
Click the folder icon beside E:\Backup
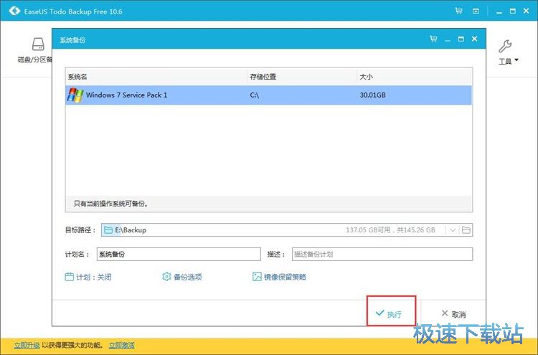[x=108, y=229]
